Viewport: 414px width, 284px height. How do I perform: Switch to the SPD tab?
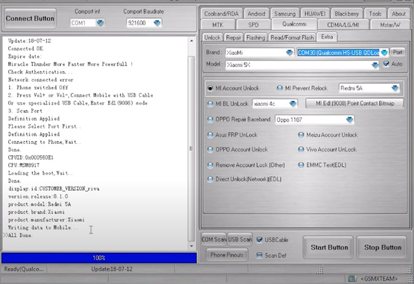(253, 25)
